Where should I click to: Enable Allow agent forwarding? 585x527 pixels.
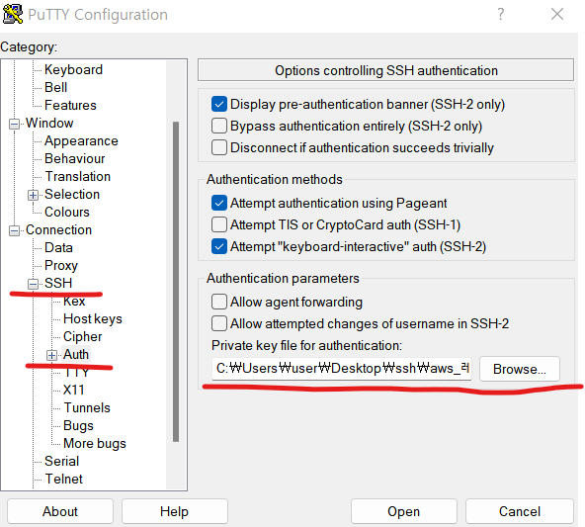coord(219,302)
